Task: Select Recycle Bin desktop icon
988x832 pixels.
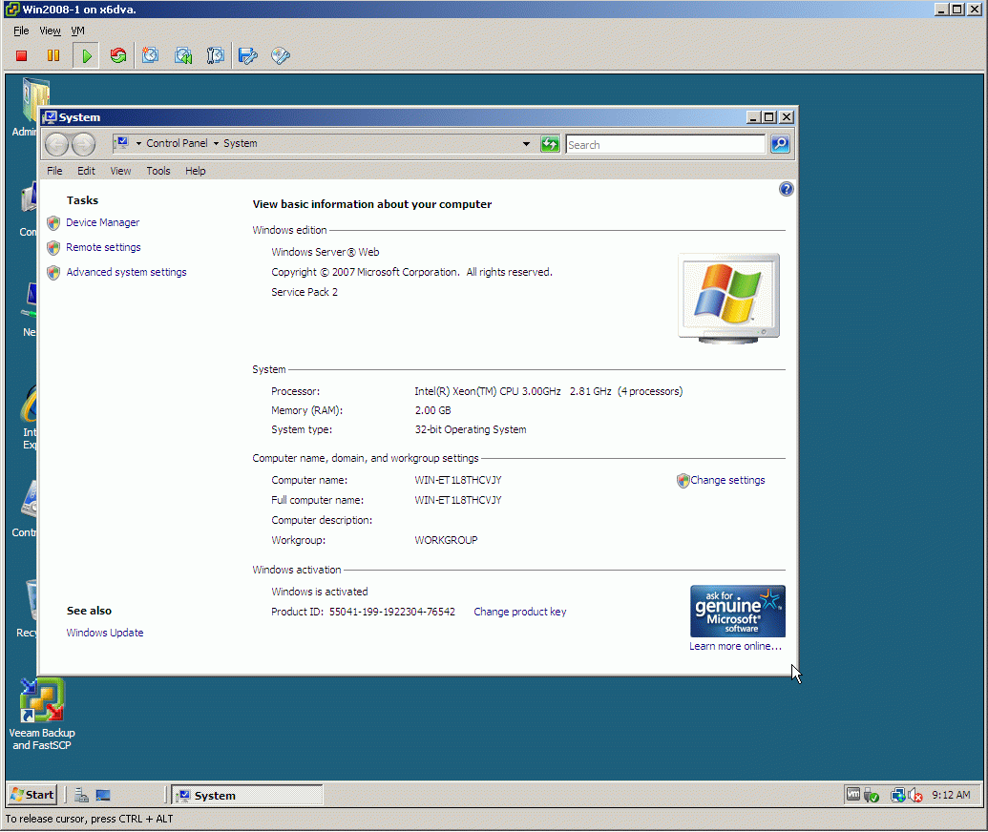Action: [x=27, y=609]
